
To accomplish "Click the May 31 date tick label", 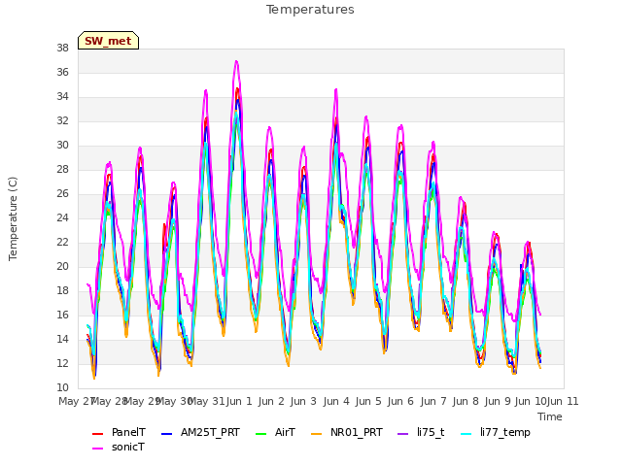I will tap(206, 401).
